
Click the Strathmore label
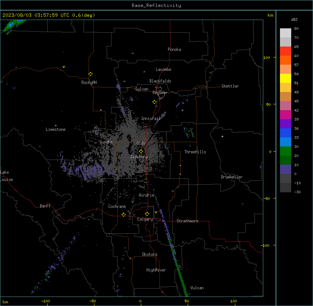187,221
